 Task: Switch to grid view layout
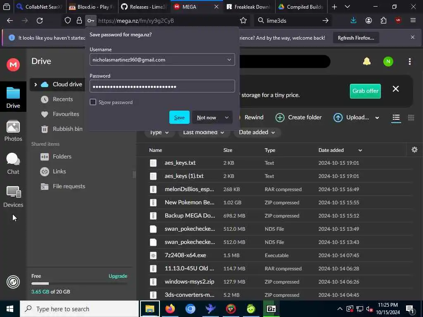(x=411, y=118)
